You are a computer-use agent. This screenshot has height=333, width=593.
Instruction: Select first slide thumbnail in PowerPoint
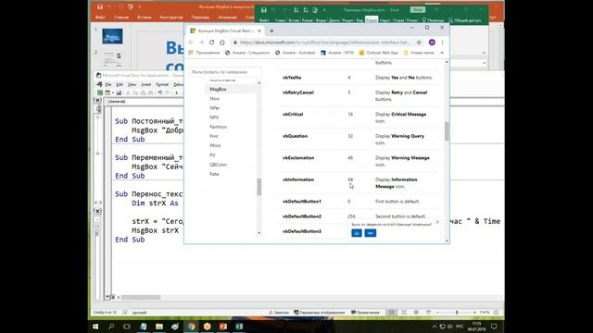112,36
